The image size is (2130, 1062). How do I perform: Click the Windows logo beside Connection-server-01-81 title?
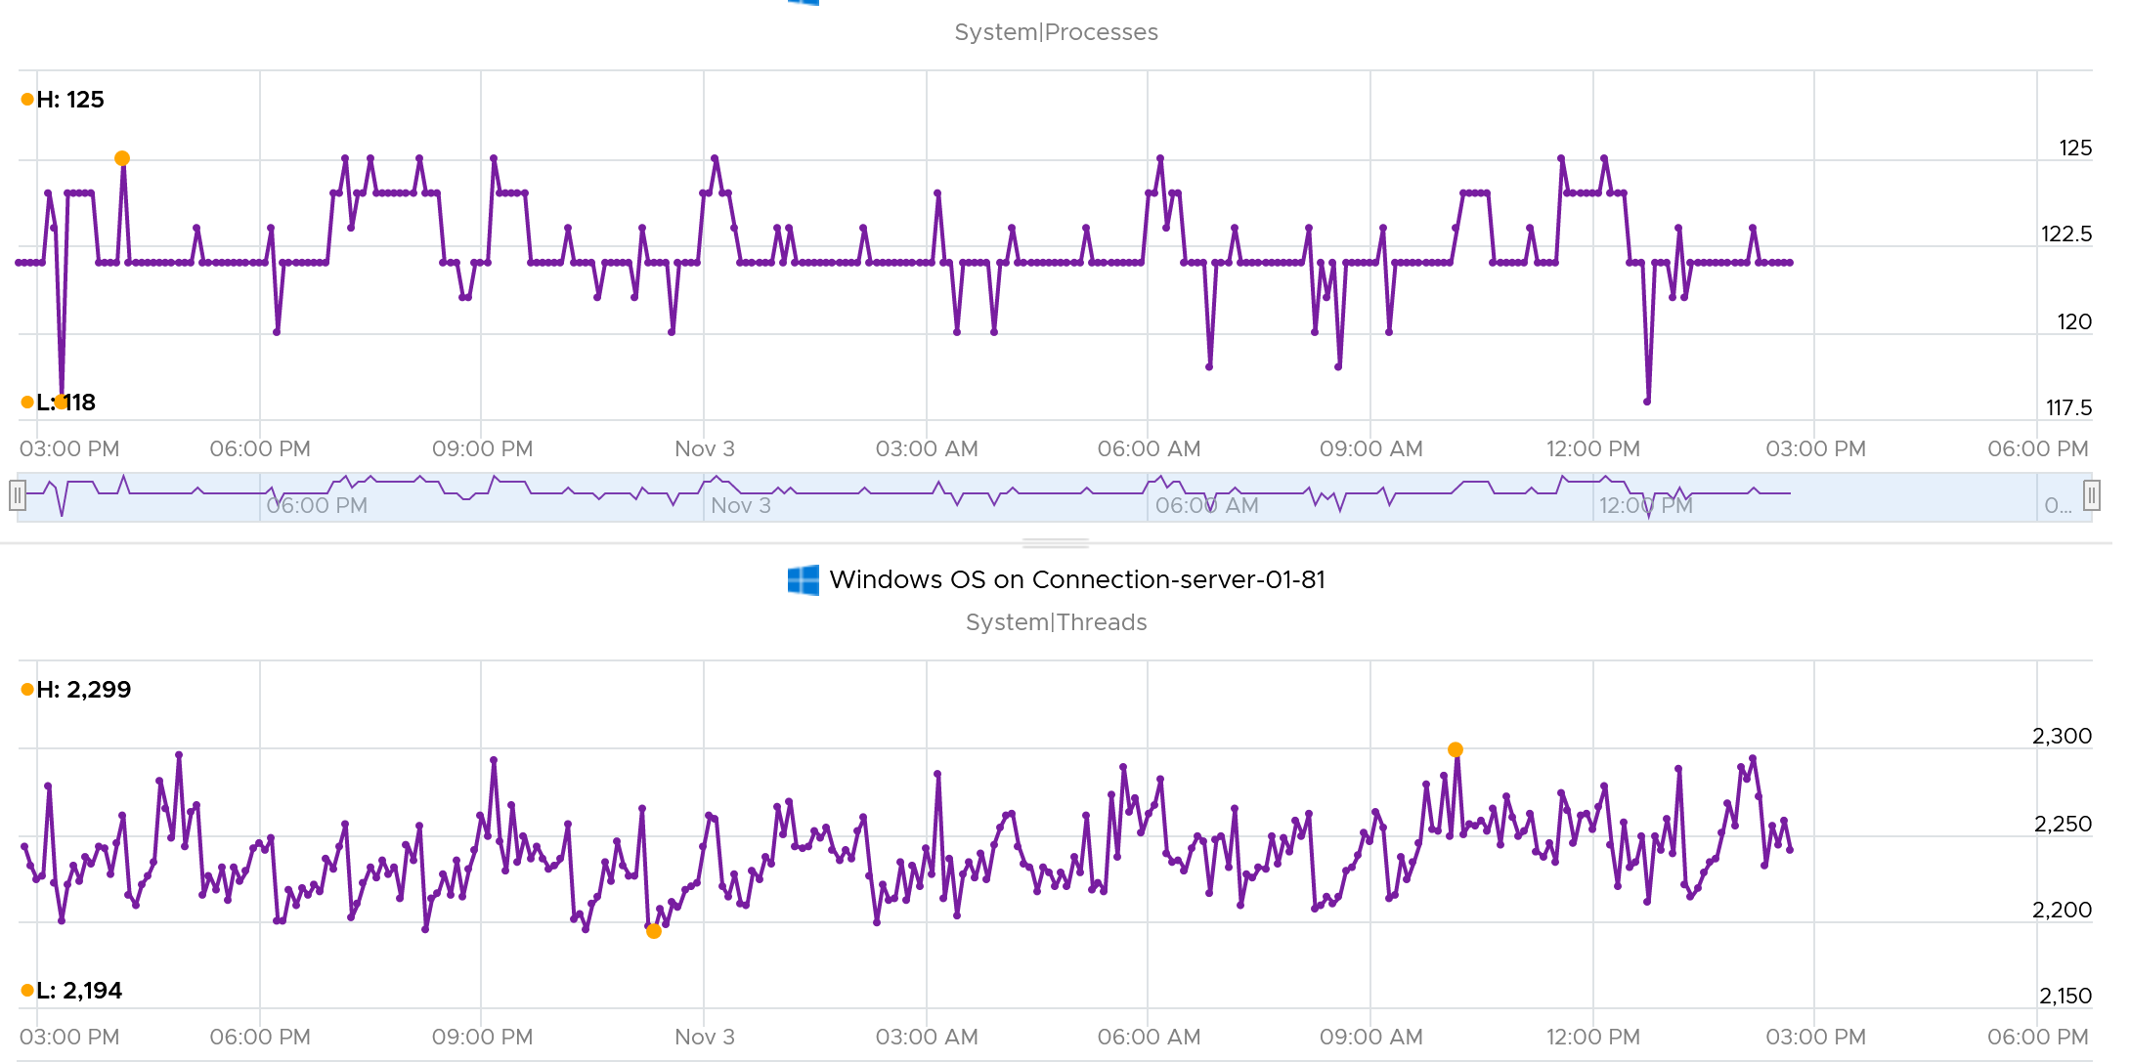803,579
